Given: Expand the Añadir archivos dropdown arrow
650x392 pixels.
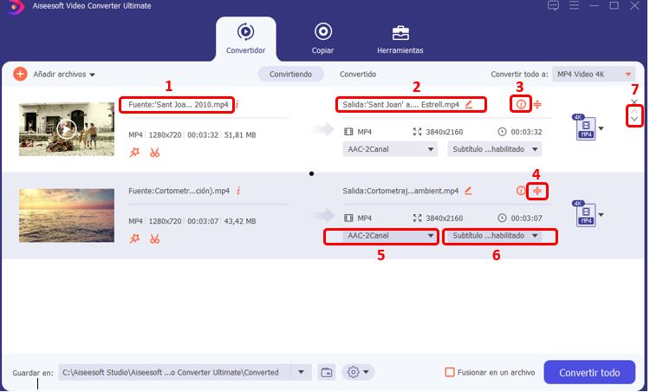Looking at the screenshot, I should coord(93,75).
